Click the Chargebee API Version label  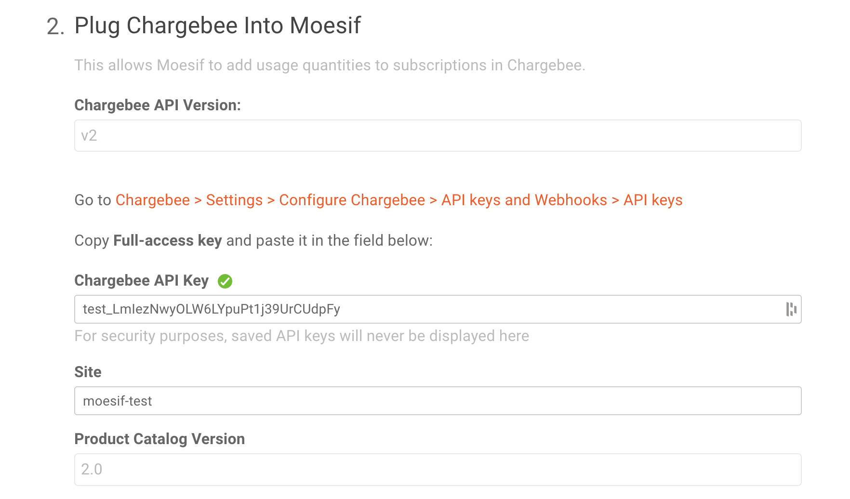(158, 105)
